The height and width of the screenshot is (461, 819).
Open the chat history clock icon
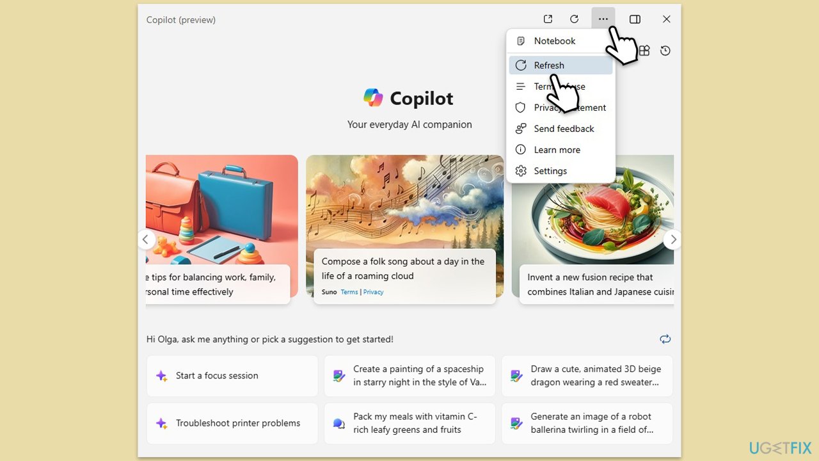pyautogui.click(x=665, y=51)
